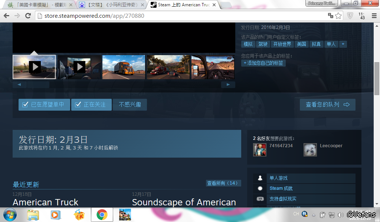This screenshot has height=222, width=380.
Task: Click the browser forward arrow
Action: tap(17, 16)
